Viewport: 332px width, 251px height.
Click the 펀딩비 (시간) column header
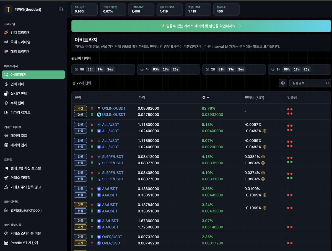click(x=254, y=97)
